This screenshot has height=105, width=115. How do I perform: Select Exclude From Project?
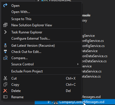click(x=41, y=71)
